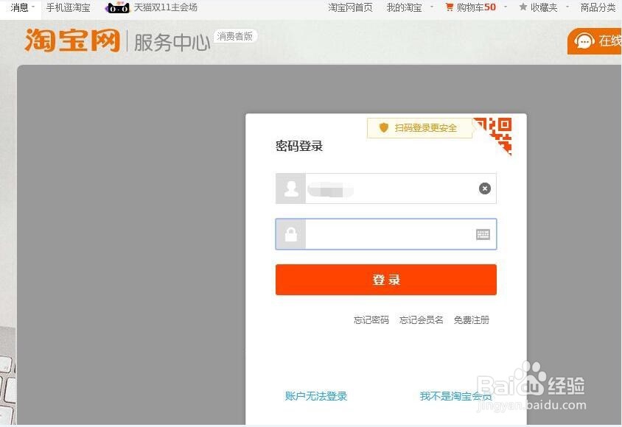Click the lock icon beside password field
Screen dimensions: 622x427
(x=291, y=234)
